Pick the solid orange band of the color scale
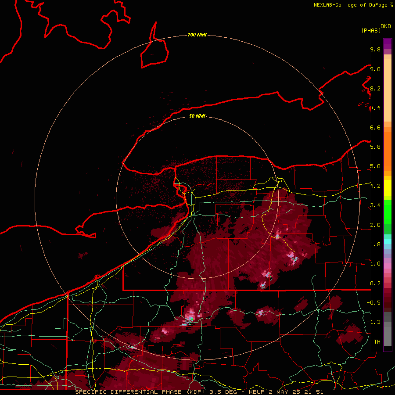Image resolution: width=395 pixels, height=395 pixels. coord(388,152)
